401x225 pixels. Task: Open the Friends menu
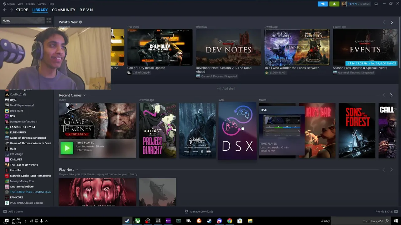point(30,4)
